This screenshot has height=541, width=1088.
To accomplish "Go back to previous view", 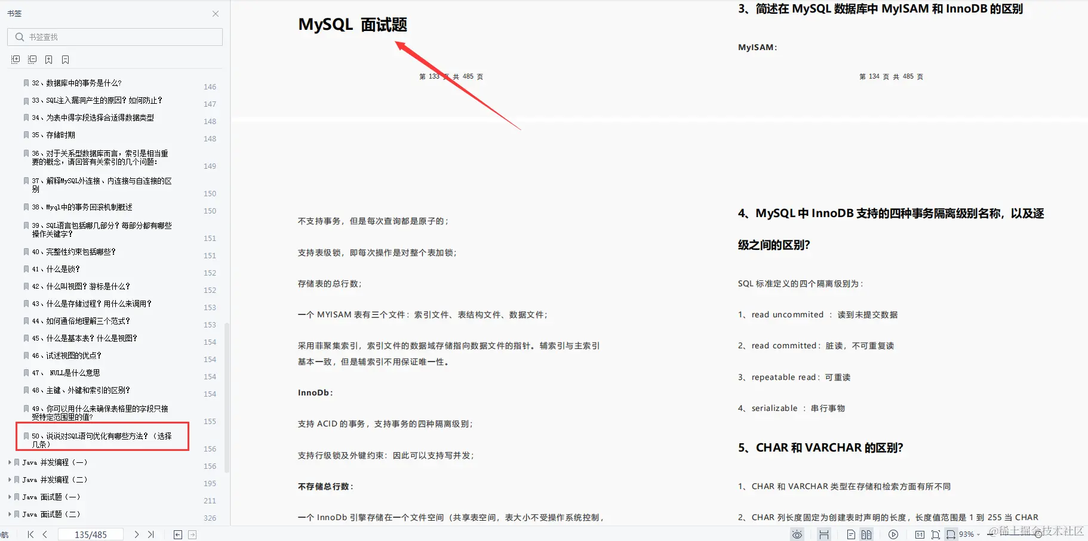I will (x=178, y=535).
